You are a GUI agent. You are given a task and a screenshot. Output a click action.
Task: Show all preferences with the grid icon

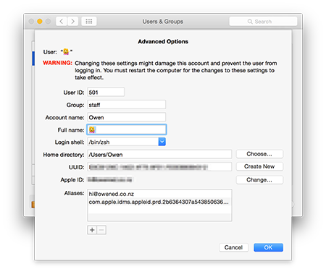click(x=89, y=22)
